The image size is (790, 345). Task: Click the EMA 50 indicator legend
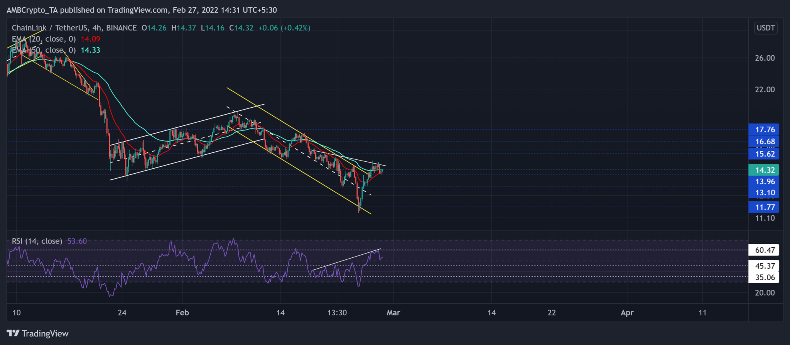coord(44,50)
